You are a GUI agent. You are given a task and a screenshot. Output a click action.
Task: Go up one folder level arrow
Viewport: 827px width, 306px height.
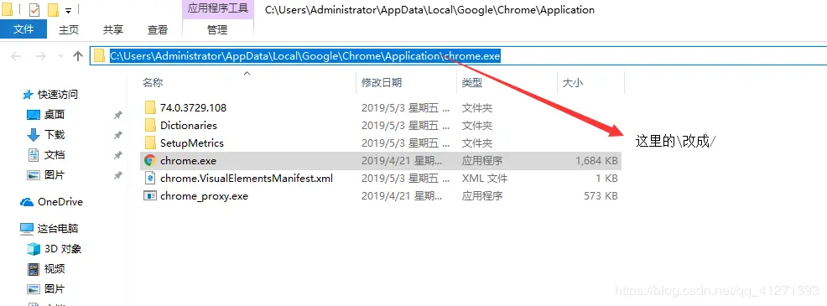(x=78, y=56)
